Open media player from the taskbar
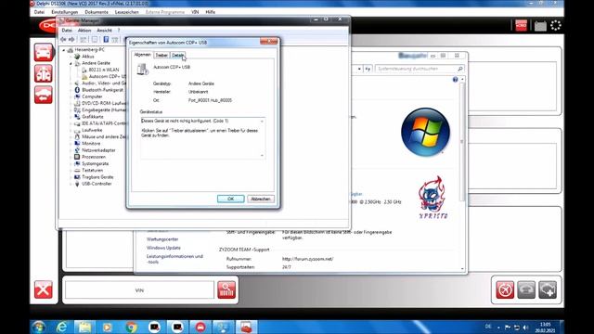This screenshot has width=594, height=334. pyautogui.click(x=108, y=327)
